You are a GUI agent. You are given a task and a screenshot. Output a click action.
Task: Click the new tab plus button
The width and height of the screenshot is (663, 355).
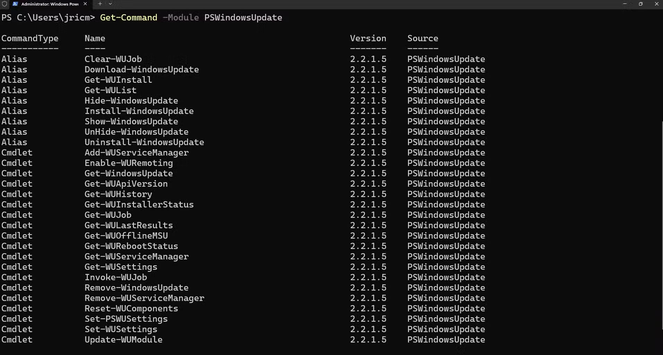(x=100, y=4)
